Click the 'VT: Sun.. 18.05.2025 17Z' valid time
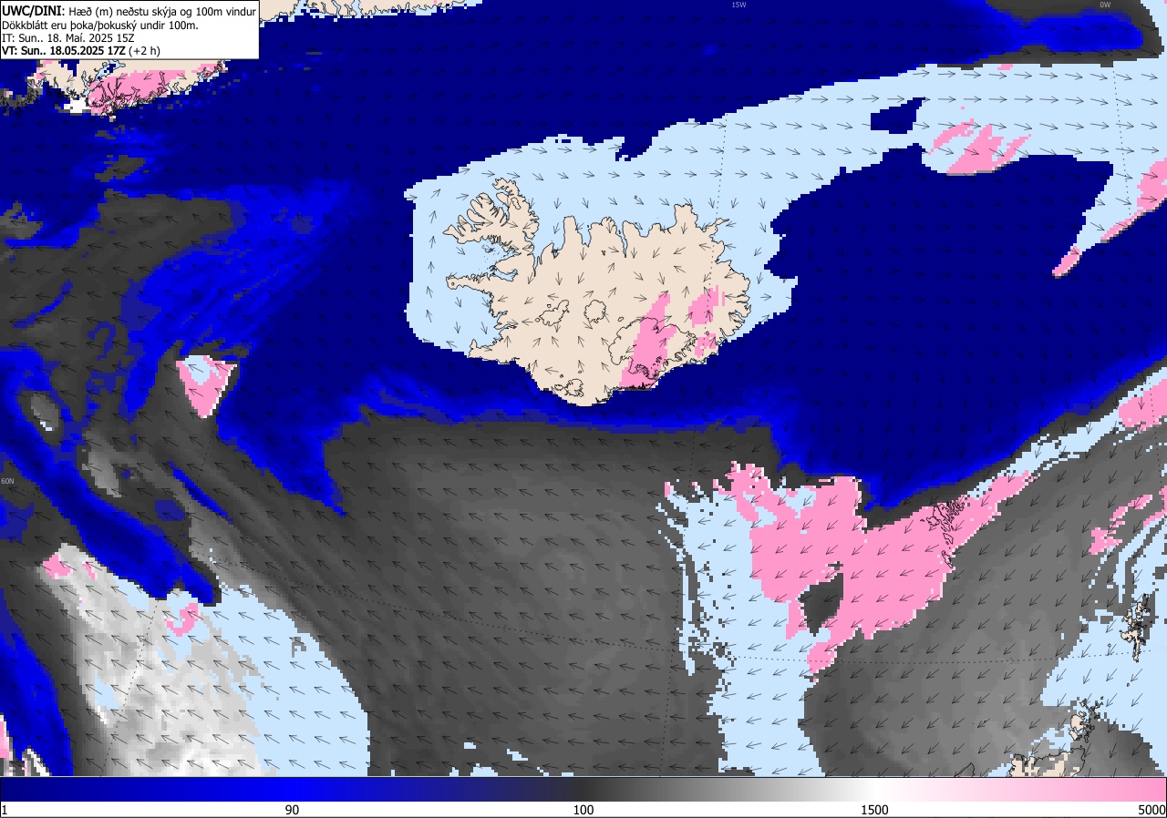 [x=62, y=51]
